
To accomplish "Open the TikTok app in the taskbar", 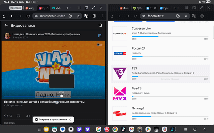I will 123,129.
